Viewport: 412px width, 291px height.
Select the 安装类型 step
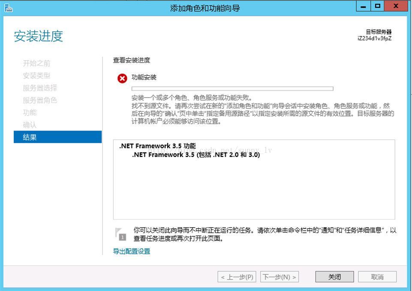coord(36,76)
